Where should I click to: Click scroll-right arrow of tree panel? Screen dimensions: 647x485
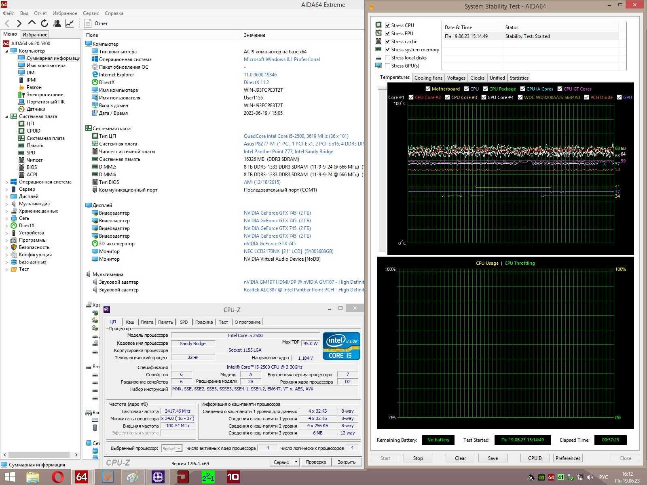tap(76, 455)
